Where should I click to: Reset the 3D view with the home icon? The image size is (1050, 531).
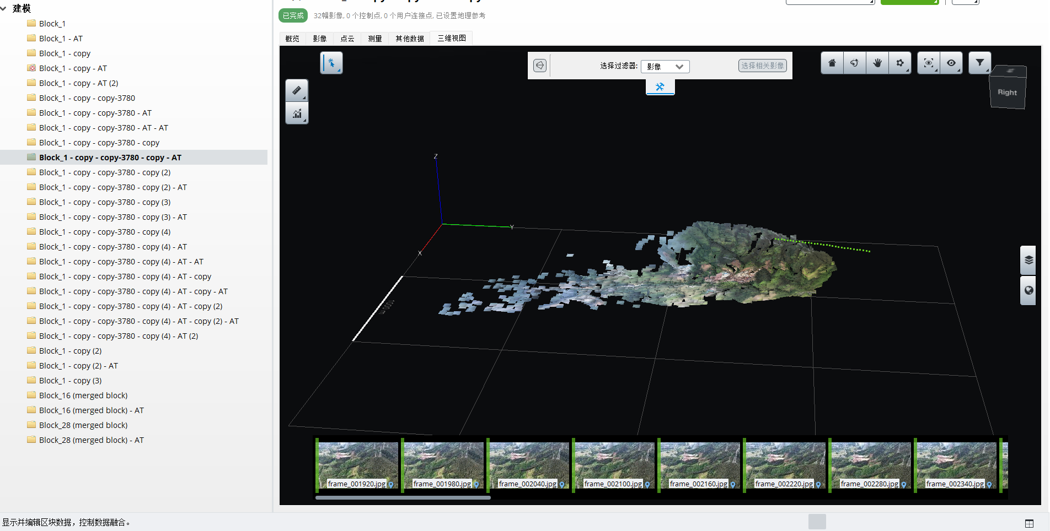pyautogui.click(x=832, y=63)
